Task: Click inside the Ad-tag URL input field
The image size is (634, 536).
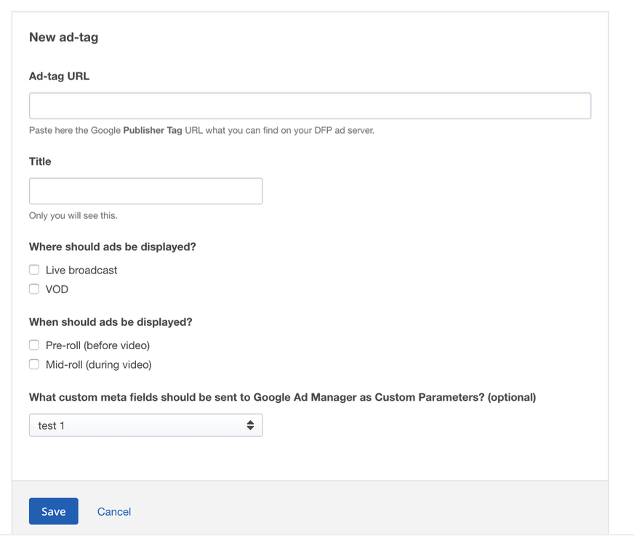Action: click(x=310, y=106)
